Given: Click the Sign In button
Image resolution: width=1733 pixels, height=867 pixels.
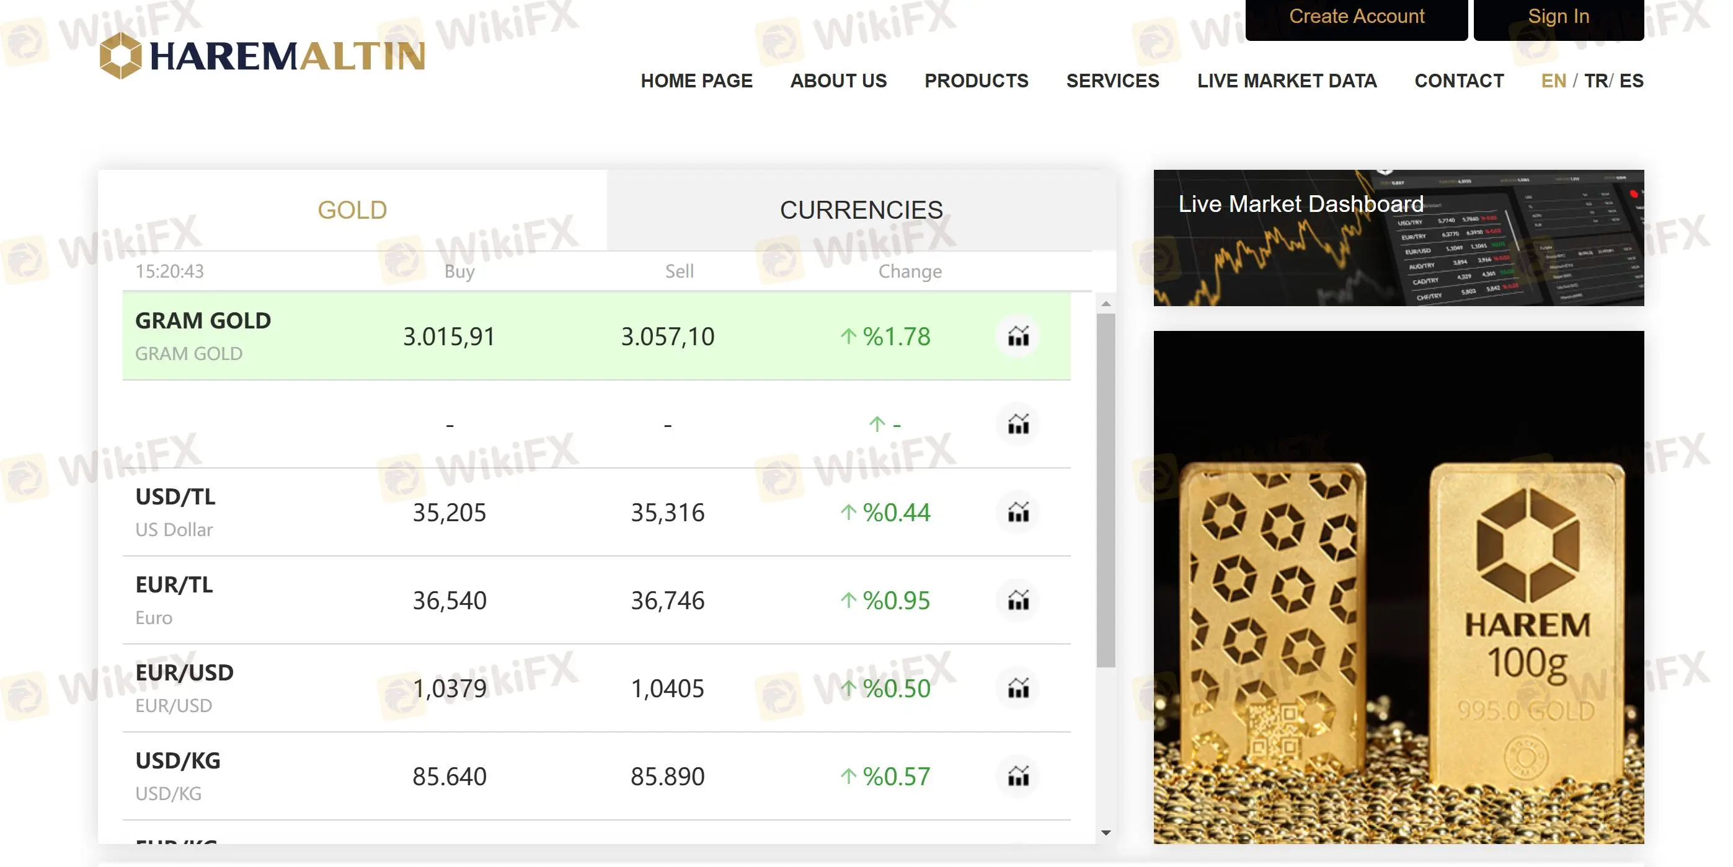Looking at the screenshot, I should coord(1558,17).
